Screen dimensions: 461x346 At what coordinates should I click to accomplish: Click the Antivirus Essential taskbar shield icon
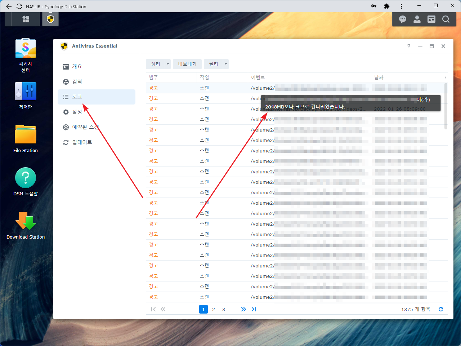click(50, 19)
